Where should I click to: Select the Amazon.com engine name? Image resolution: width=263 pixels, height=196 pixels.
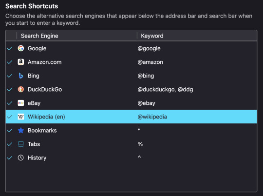(x=45, y=62)
